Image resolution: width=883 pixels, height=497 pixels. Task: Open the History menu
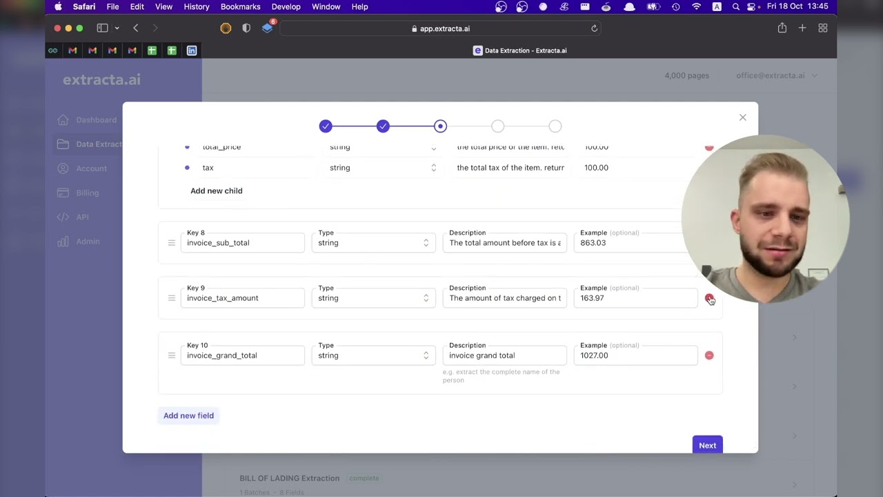(197, 7)
